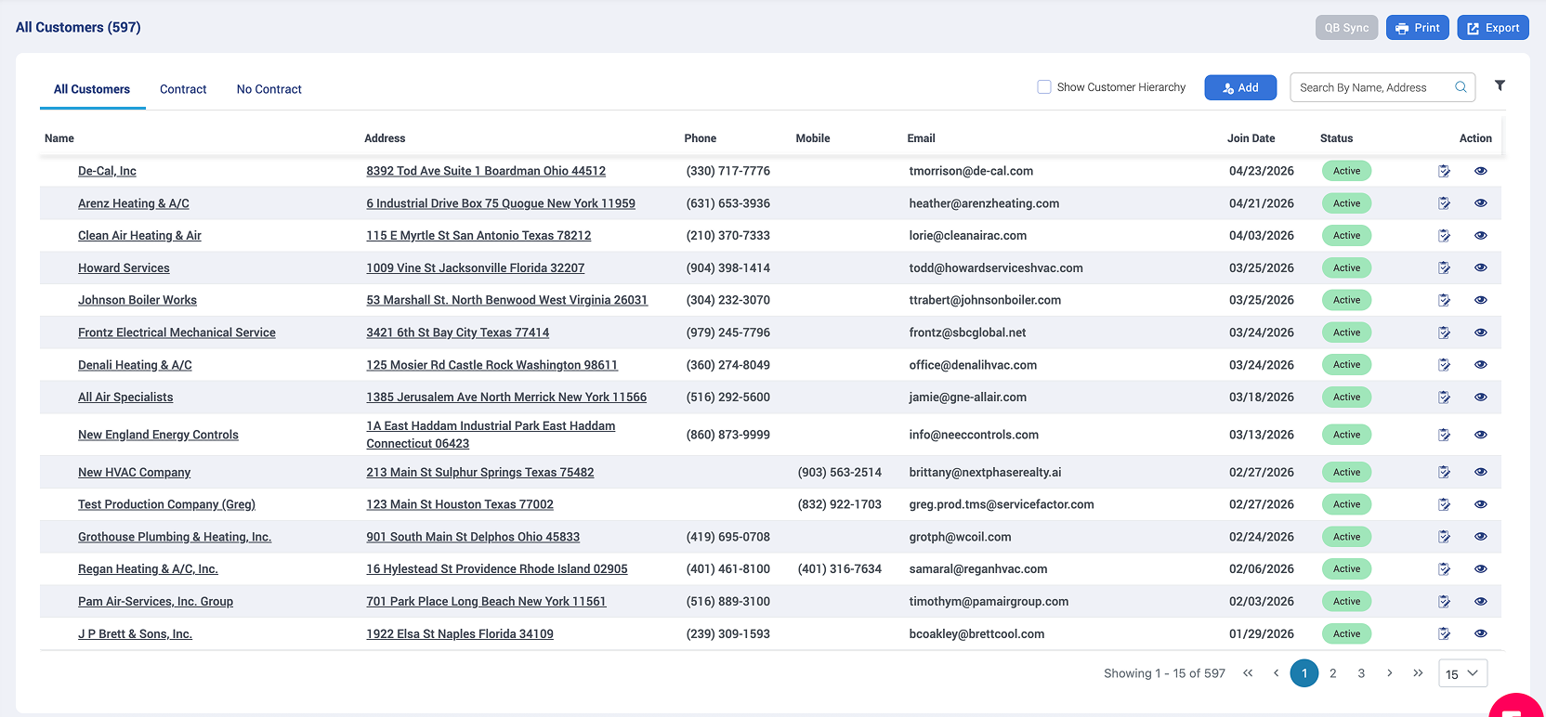The height and width of the screenshot is (717, 1546).
Task: Go to the next page arrow
Action: coord(1389,673)
